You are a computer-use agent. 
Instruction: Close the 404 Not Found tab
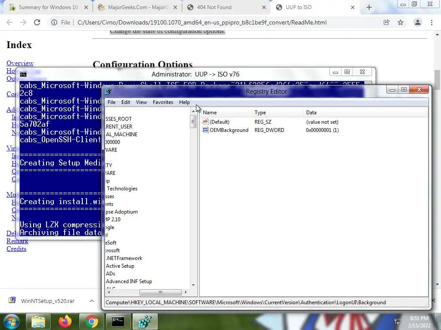(x=264, y=8)
